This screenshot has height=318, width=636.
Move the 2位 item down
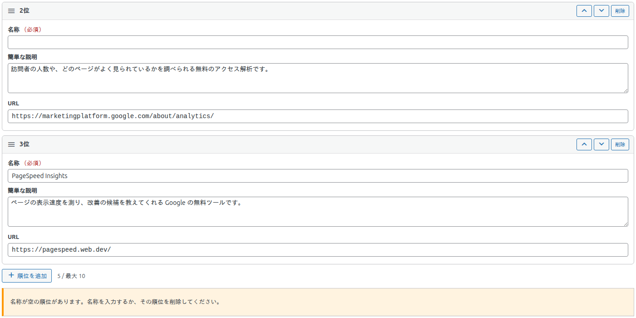point(601,11)
